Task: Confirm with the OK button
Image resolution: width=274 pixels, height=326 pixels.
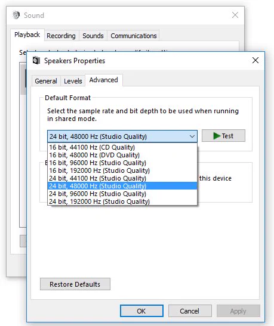Action: 141,311
